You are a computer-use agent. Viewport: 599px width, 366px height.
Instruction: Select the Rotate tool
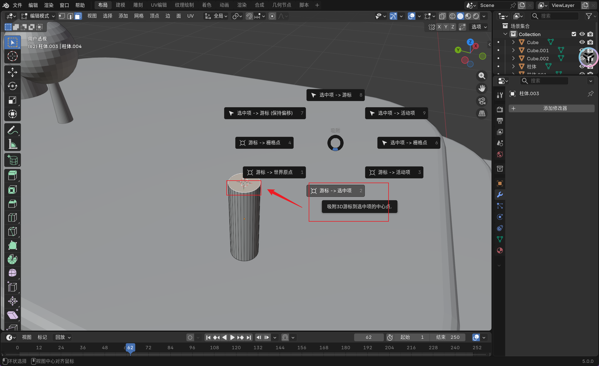pos(12,86)
